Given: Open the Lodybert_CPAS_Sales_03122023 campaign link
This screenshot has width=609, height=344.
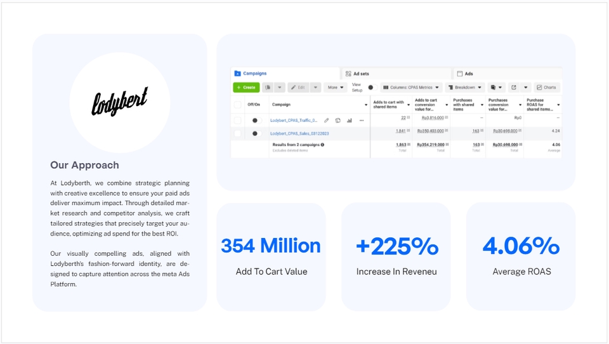Looking at the screenshot, I should (x=299, y=133).
